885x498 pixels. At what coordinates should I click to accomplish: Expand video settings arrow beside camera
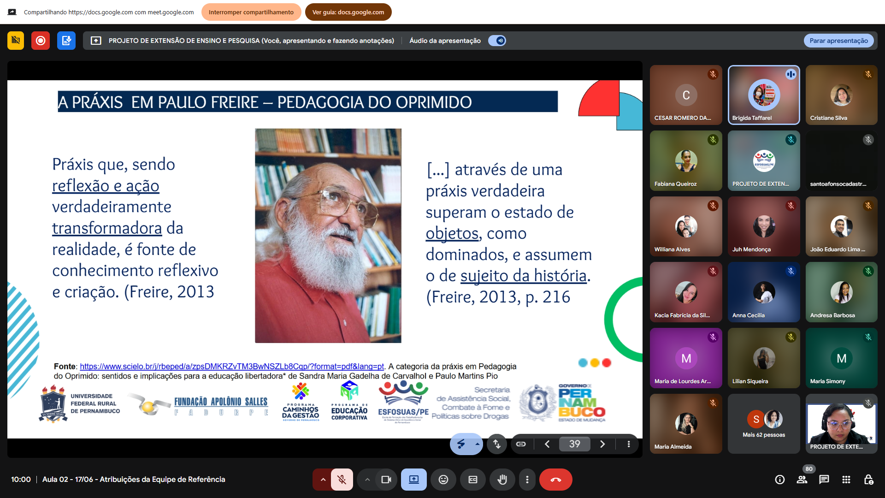click(x=367, y=480)
